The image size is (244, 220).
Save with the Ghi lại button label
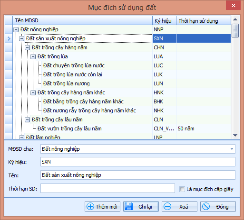145,207
